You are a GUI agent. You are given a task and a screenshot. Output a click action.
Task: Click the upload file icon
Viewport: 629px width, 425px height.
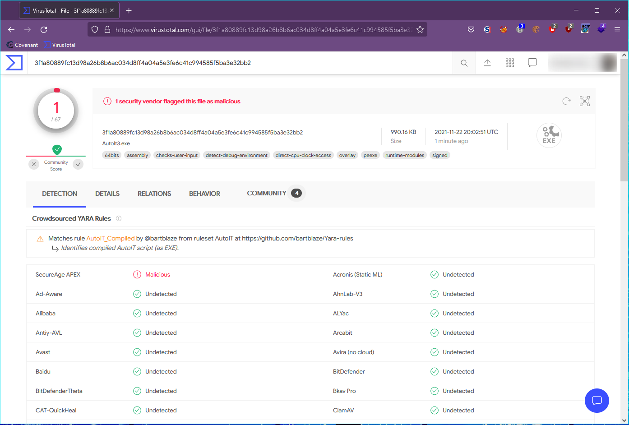(x=487, y=63)
